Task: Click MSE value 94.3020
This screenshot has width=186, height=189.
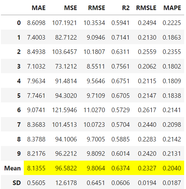Action: coord(66,96)
